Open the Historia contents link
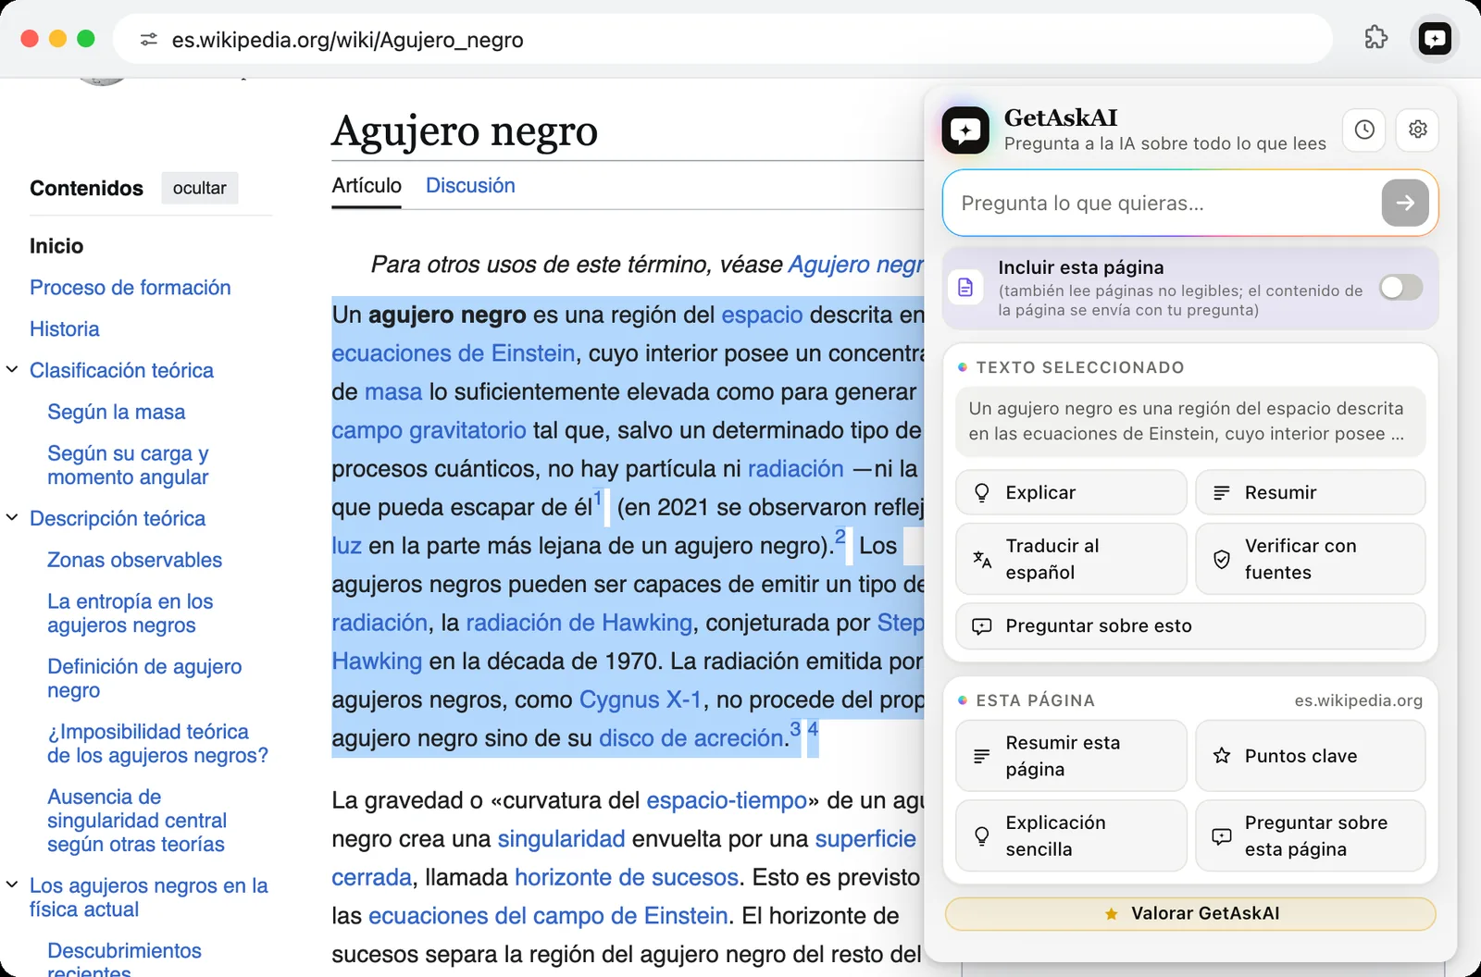This screenshot has width=1481, height=977. [65, 329]
